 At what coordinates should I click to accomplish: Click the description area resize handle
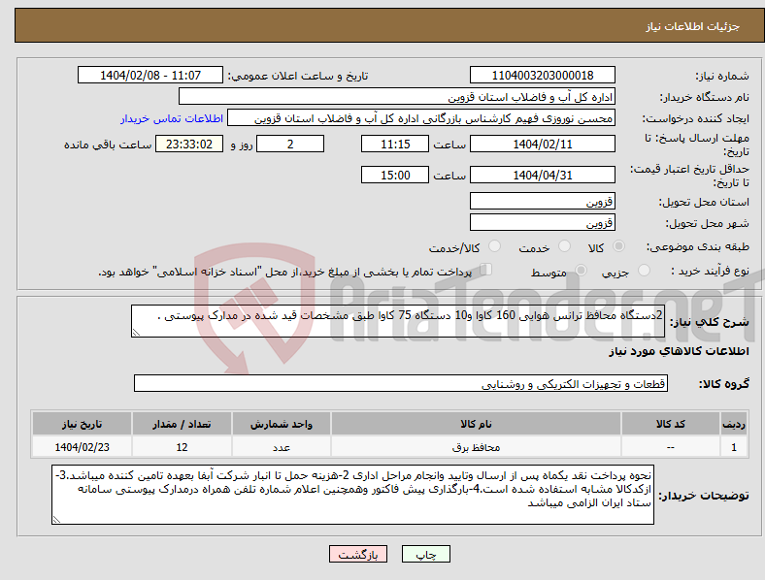click(x=136, y=333)
